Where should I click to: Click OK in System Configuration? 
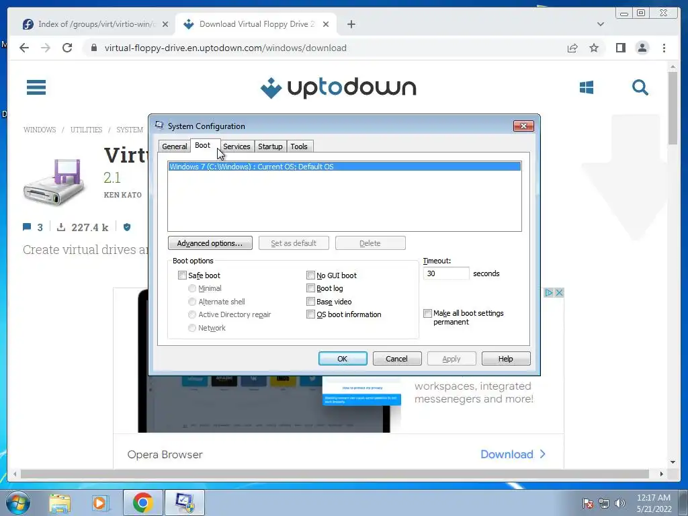pos(343,359)
